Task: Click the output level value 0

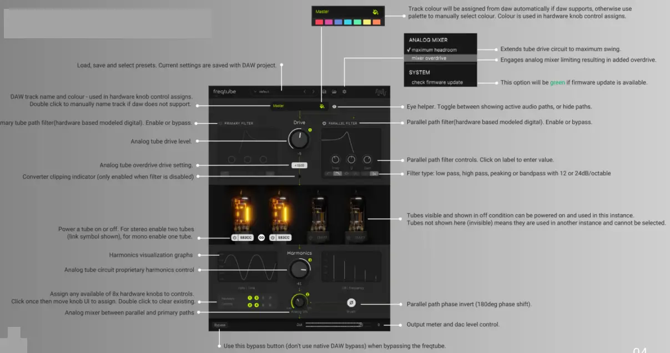Action: (x=379, y=325)
